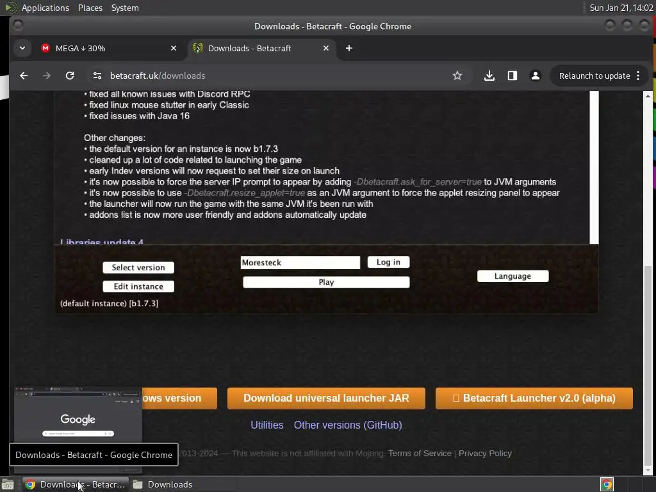Reload the Betacraft downloads page
Image resolution: width=656 pixels, height=492 pixels.
click(x=70, y=76)
